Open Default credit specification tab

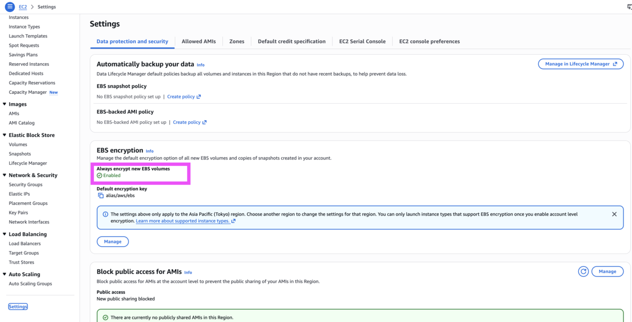coord(291,41)
